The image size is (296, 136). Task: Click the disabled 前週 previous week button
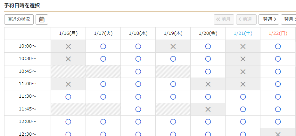246,19
